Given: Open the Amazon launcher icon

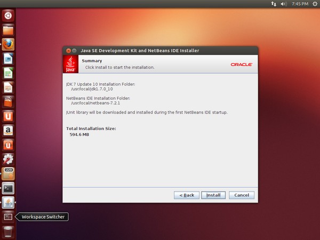Looking at the screenshot, I should [8, 131].
